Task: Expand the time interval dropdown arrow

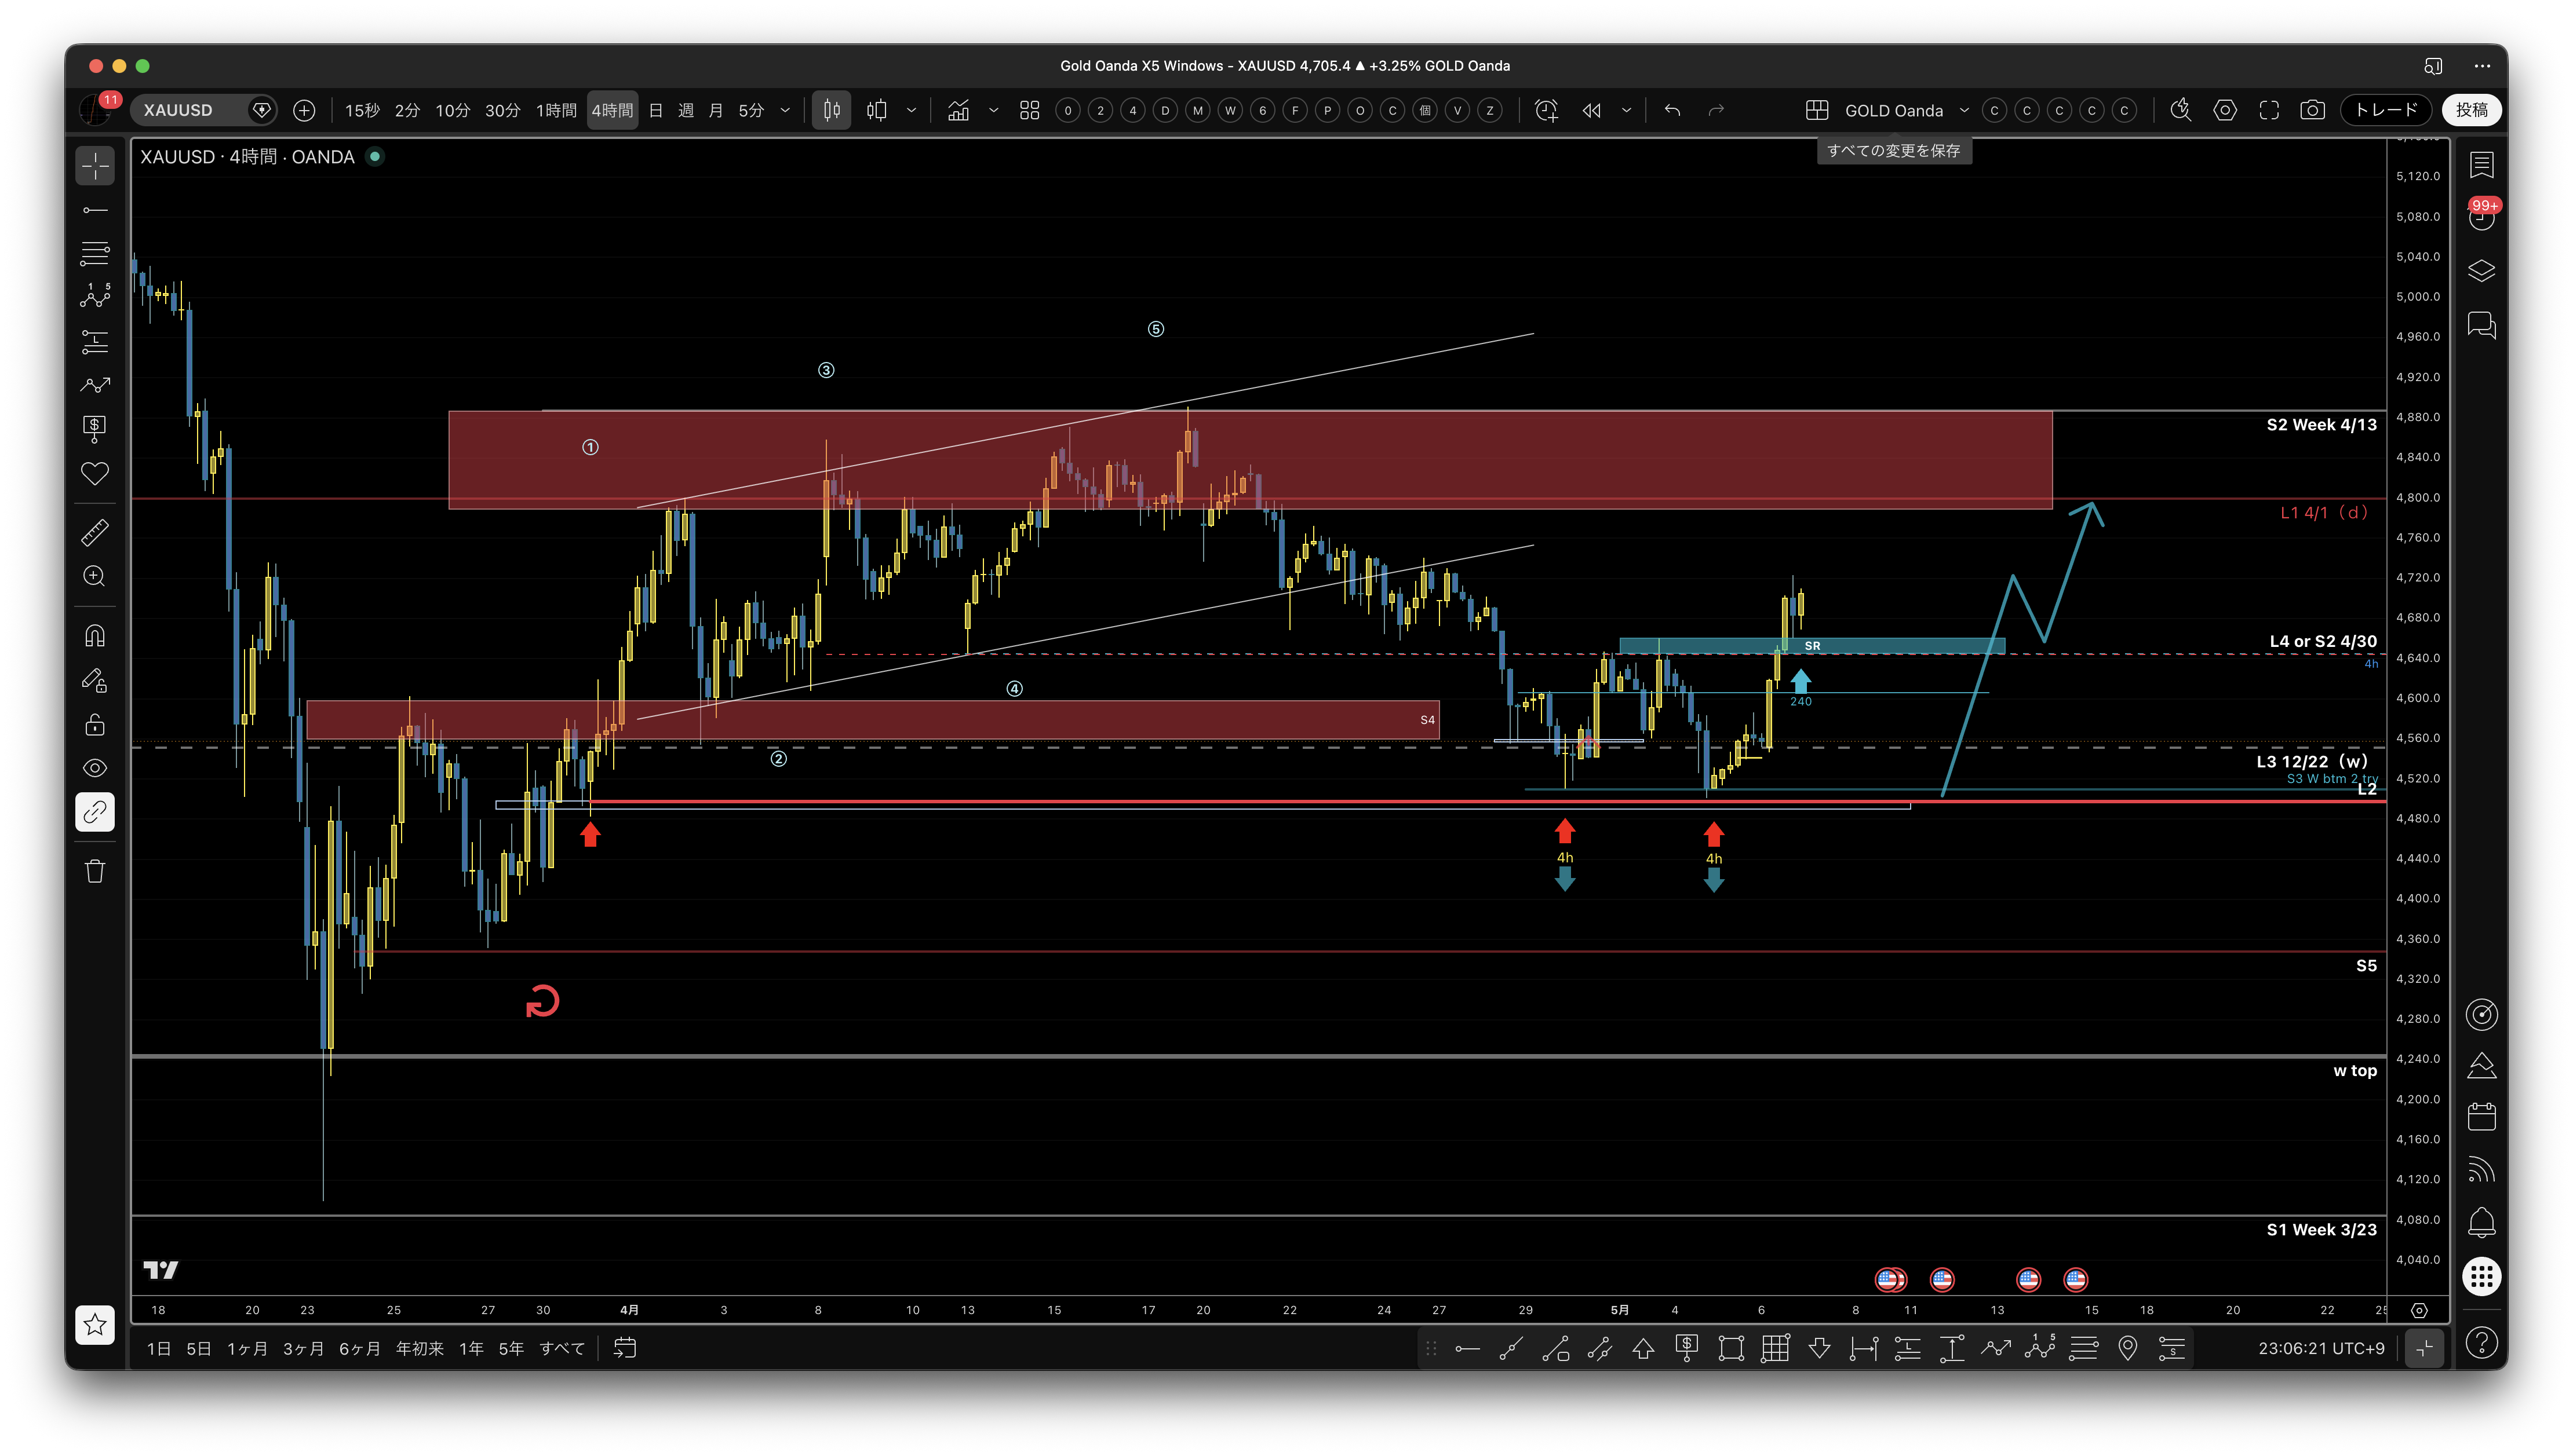Action: pos(785,110)
